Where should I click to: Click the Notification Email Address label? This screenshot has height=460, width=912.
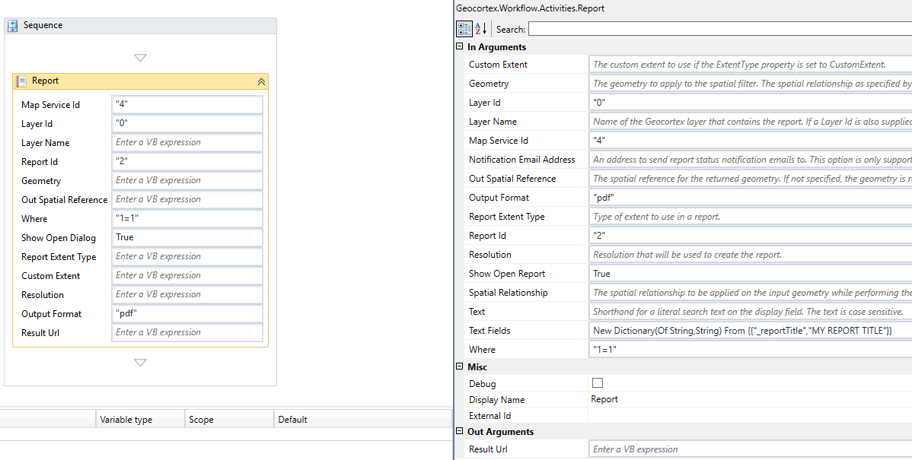click(521, 160)
